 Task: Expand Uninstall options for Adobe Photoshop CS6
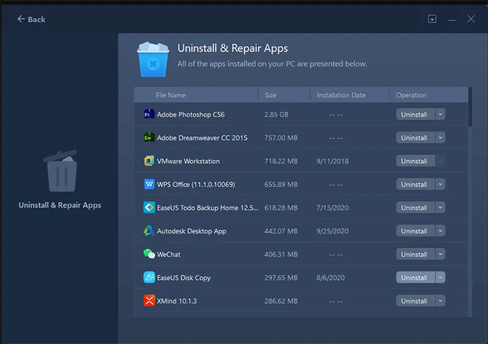pyautogui.click(x=440, y=114)
